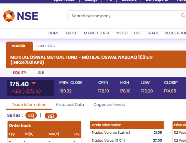The height and width of the screenshot is (143, 186).
Task: Select the EQUITY tab
Action: [20, 73]
